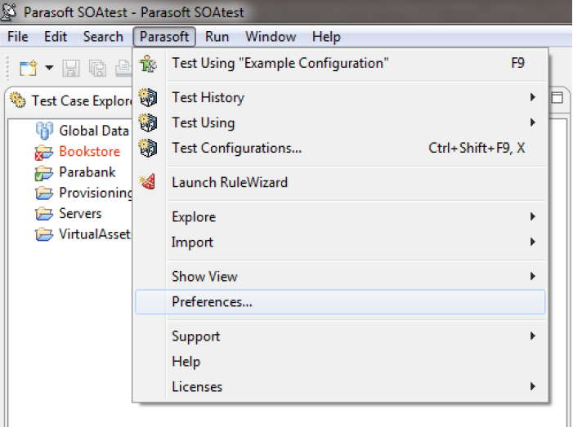Click the Global Data database icon
The width and height of the screenshot is (573, 427).
[45, 131]
